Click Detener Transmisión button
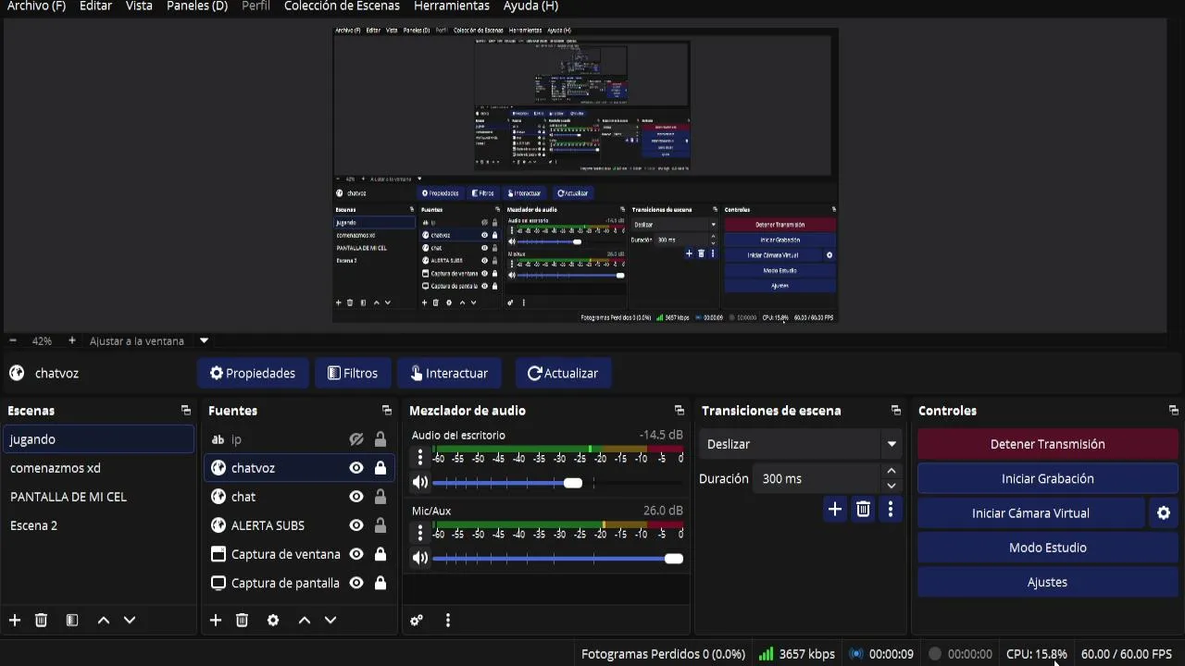Image resolution: width=1185 pixels, height=666 pixels. pyautogui.click(x=1048, y=444)
